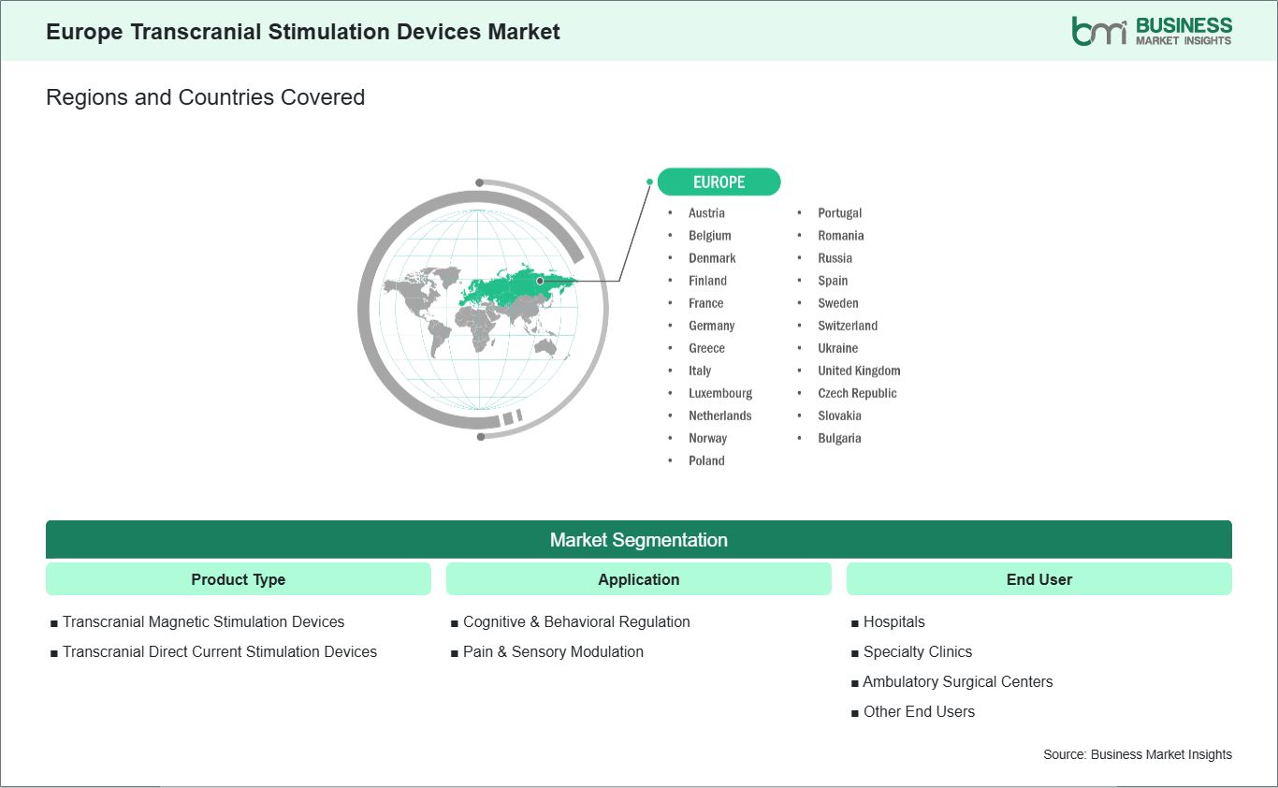Click 'Poland' in the country list
Screen dimensions: 1278x788
[x=706, y=460]
